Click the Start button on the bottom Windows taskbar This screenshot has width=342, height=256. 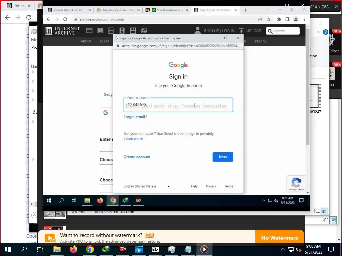8,249
